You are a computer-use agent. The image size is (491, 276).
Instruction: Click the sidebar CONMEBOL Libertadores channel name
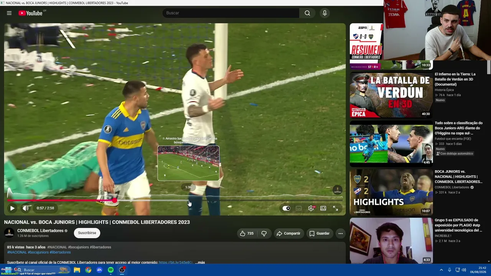[x=452, y=187]
